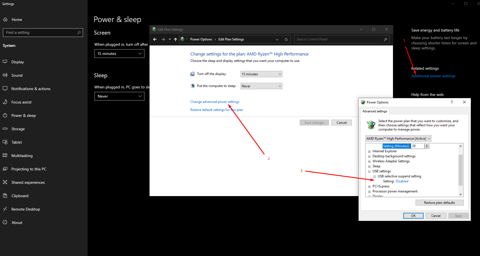
Task: Click the refresh button in address bar
Action: click(x=286, y=39)
